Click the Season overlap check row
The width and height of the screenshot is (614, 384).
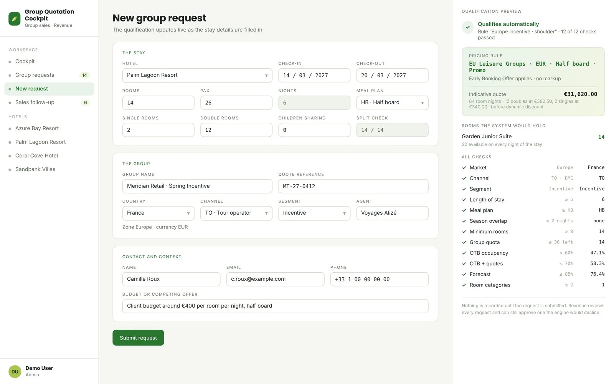coord(533,221)
